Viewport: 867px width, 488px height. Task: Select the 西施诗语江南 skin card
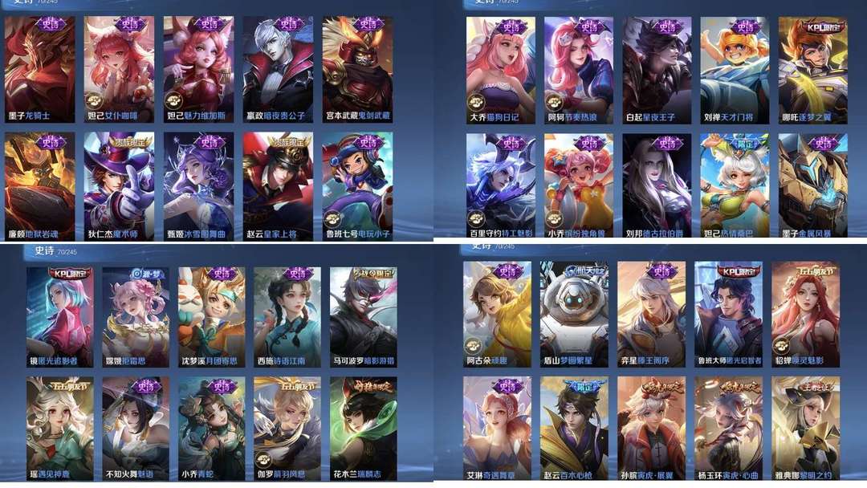click(x=287, y=317)
